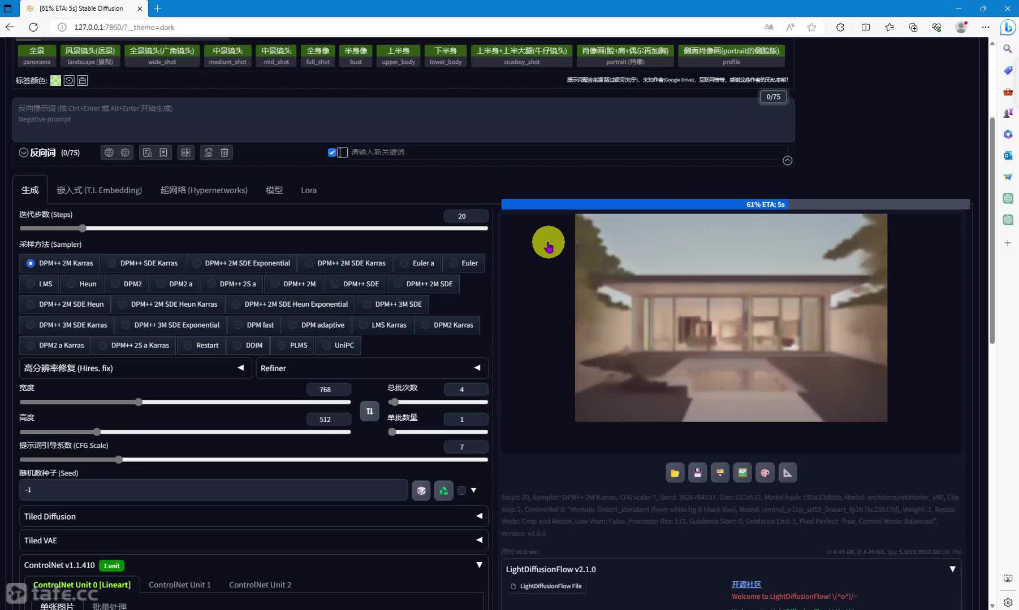Click the reset tag color icon
Image resolution: width=1019 pixels, height=610 pixels.
click(x=69, y=81)
